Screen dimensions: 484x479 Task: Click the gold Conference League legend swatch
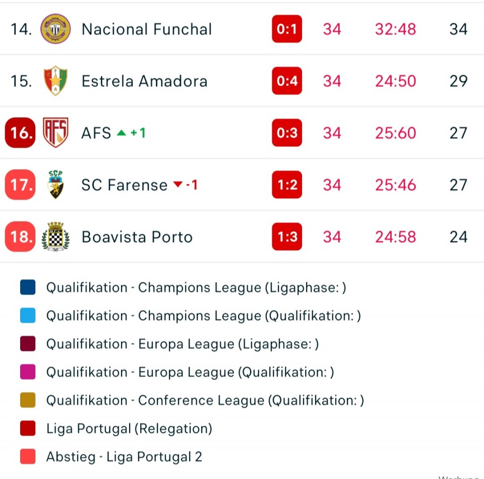pyautogui.click(x=28, y=400)
